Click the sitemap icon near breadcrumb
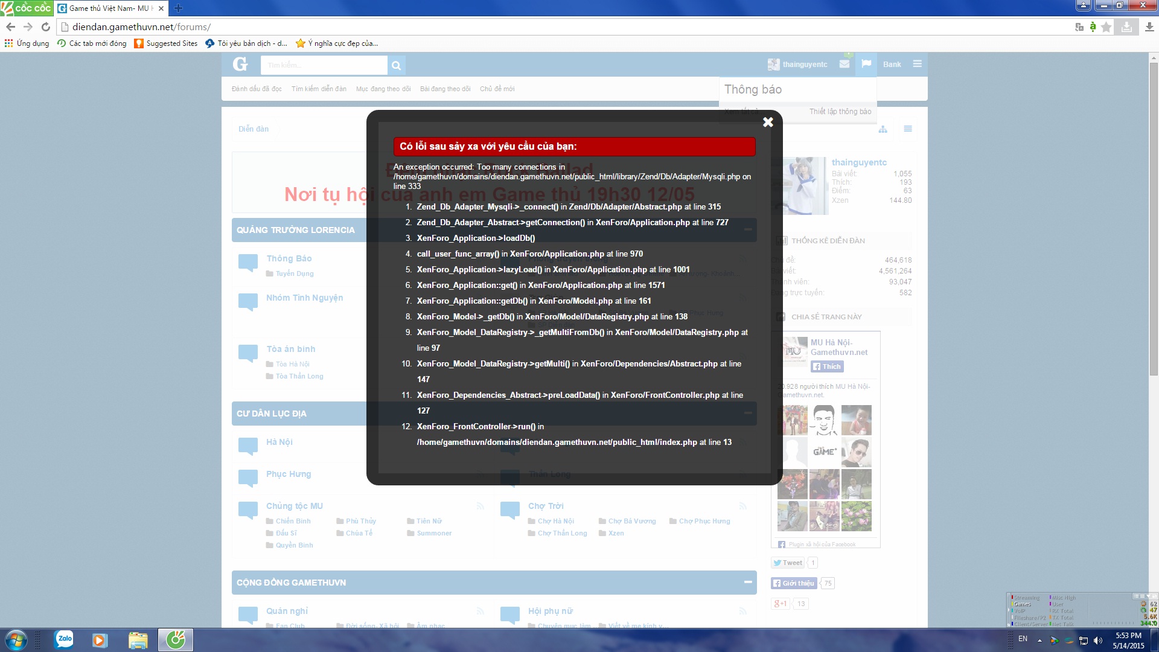 tap(883, 129)
